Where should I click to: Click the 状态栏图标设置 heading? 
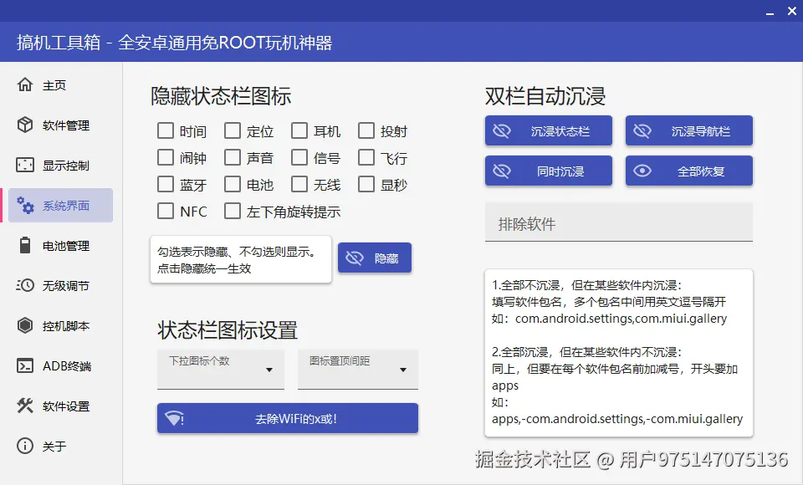228,330
